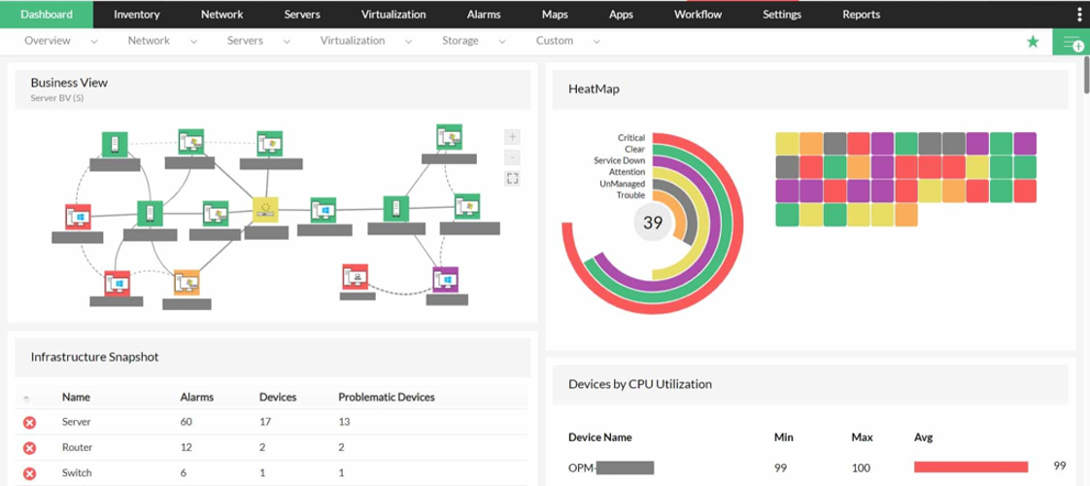The height and width of the screenshot is (486, 1090).
Task: Open the Alarms tab
Action: (x=484, y=15)
